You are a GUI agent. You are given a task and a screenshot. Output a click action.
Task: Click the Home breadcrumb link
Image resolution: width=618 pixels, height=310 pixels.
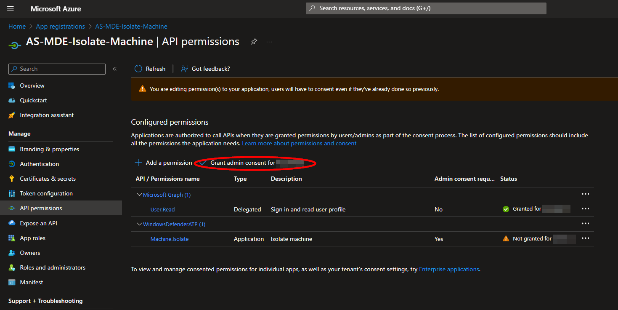(x=17, y=27)
